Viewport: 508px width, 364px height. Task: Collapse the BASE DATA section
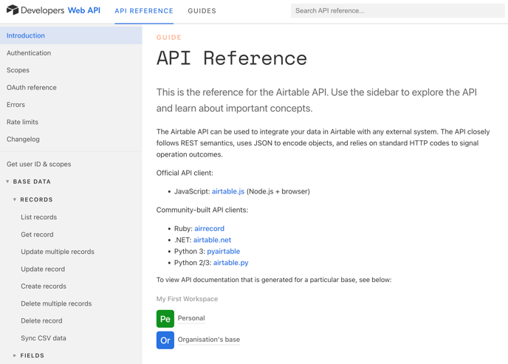pos(8,182)
